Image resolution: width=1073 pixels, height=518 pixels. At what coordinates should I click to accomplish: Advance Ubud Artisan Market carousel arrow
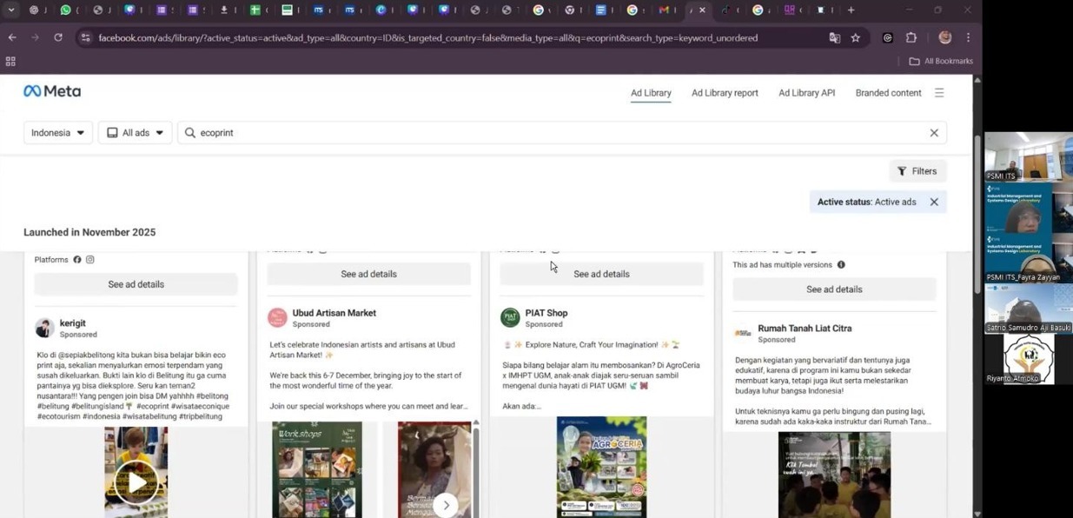tap(446, 504)
